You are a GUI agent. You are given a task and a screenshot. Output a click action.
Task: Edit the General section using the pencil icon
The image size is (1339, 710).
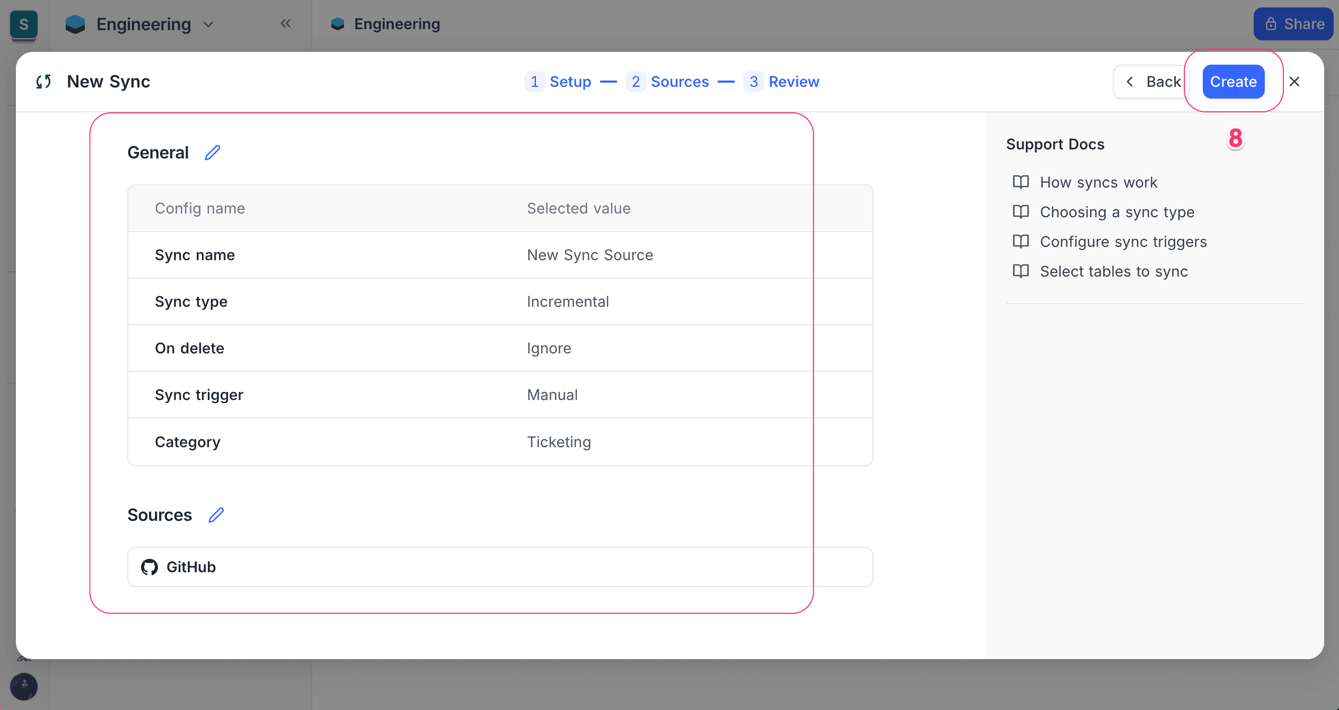[x=213, y=152]
